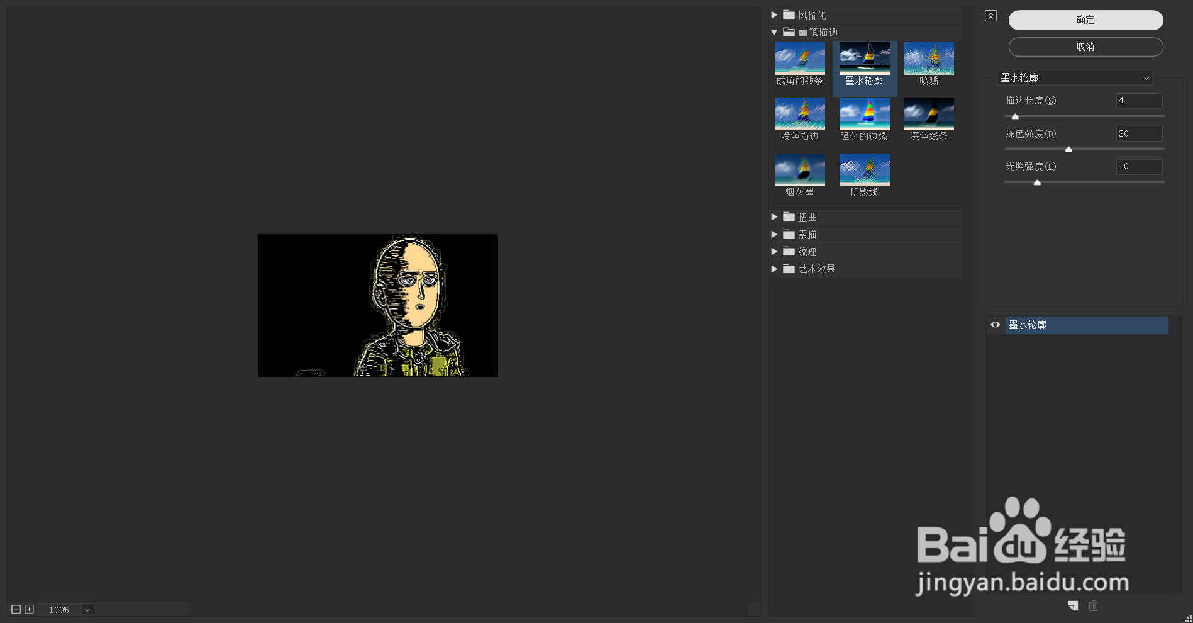The height and width of the screenshot is (623, 1193).
Task: Select the 阴影线 filter thumbnail
Action: click(864, 170)
